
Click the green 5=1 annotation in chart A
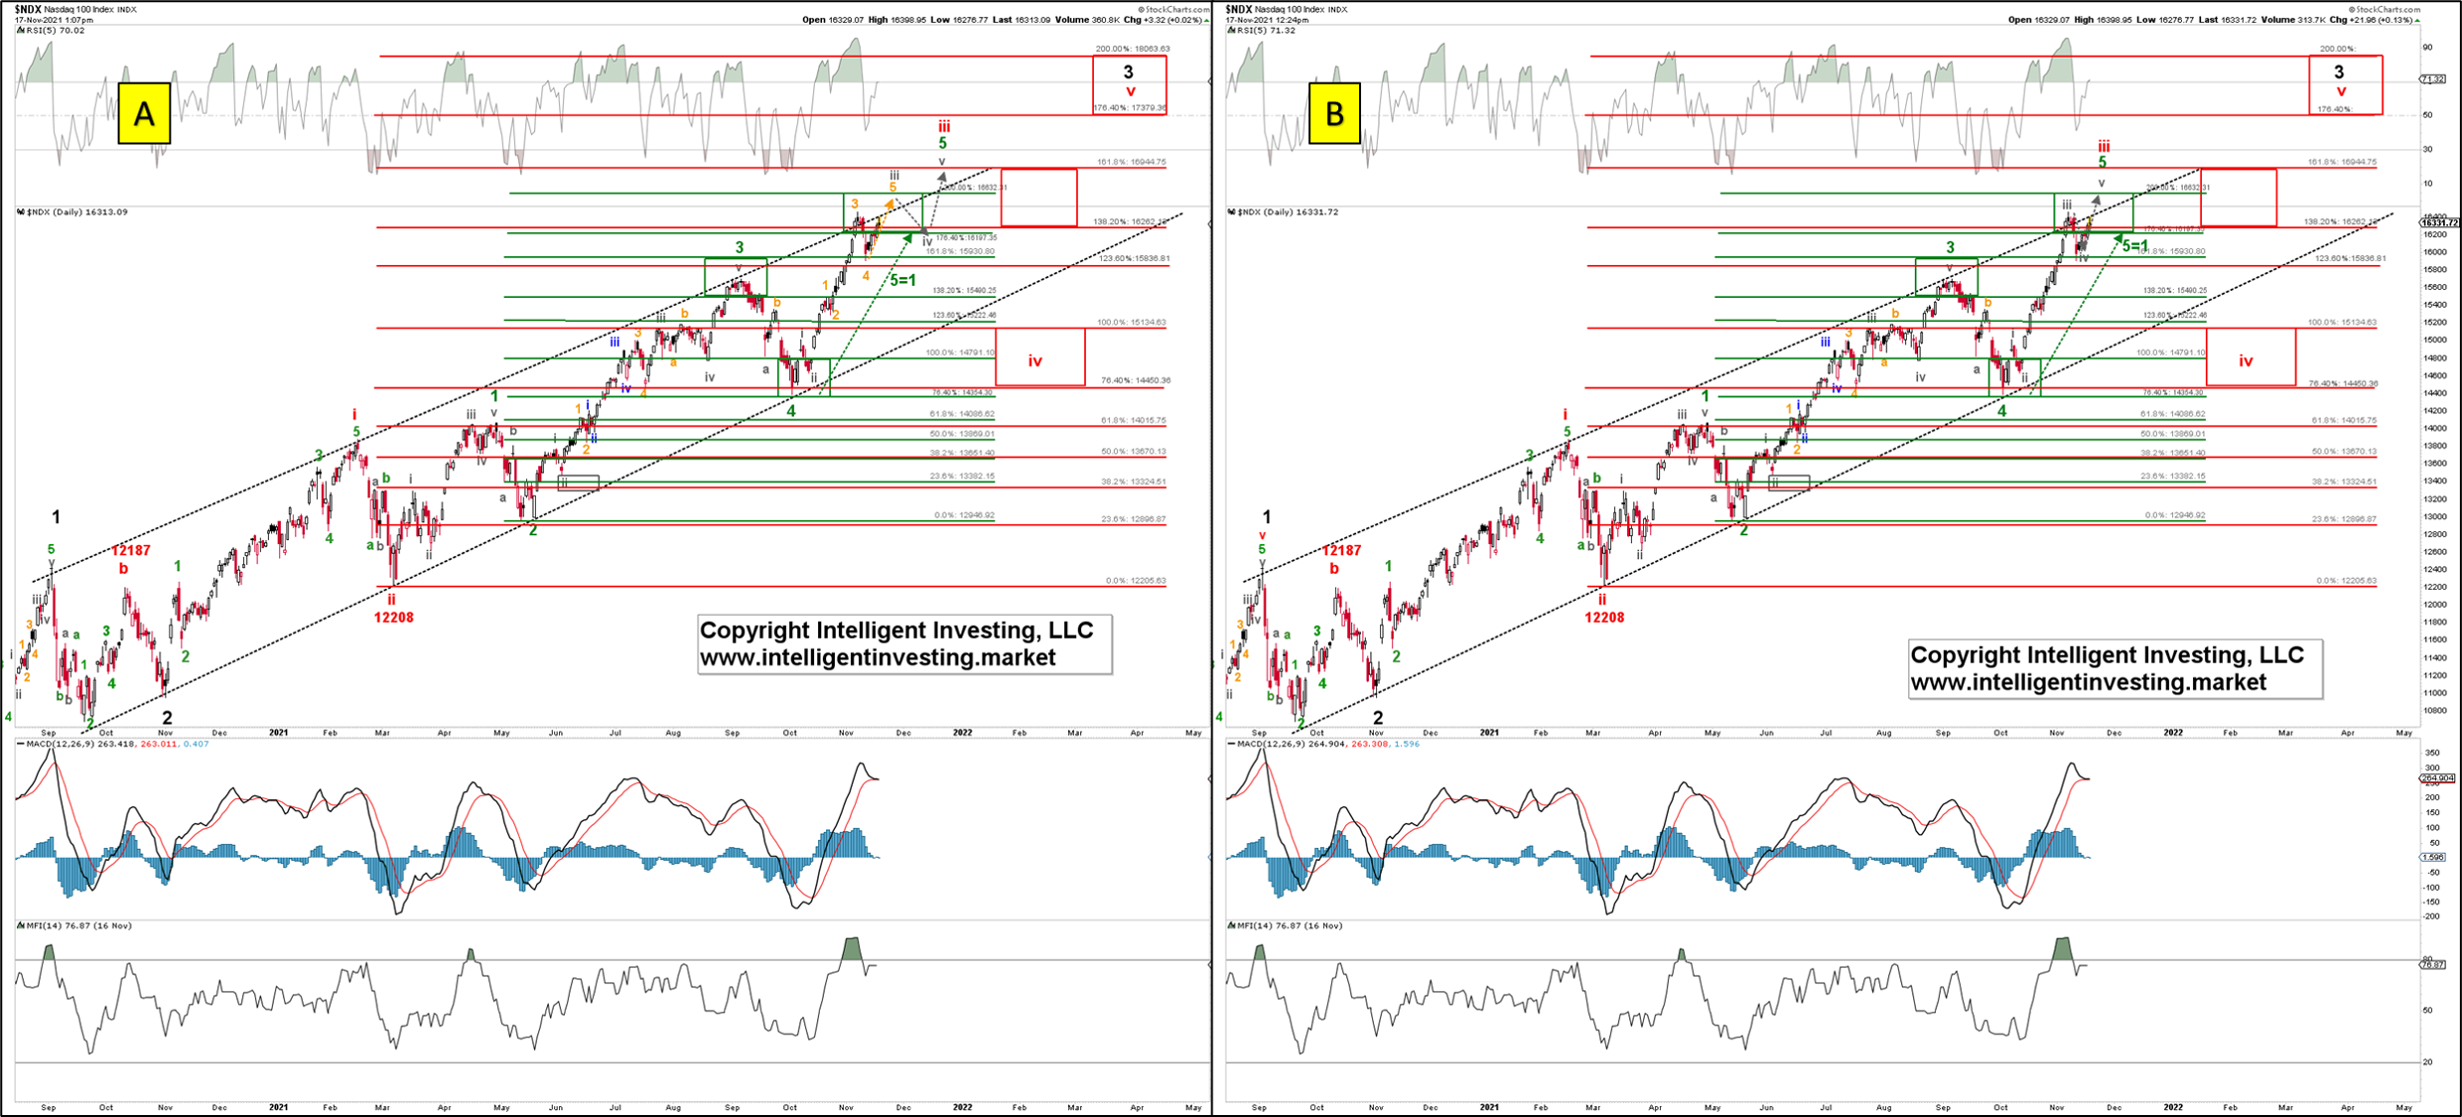(x=902, y=281)
